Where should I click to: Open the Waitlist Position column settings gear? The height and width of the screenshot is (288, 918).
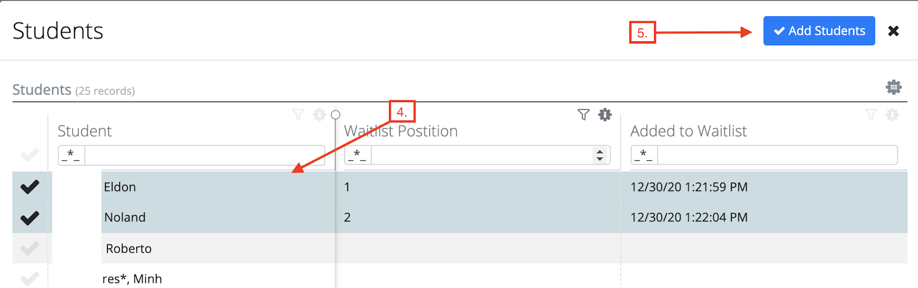pyautogui.click(x=605, y=115)
